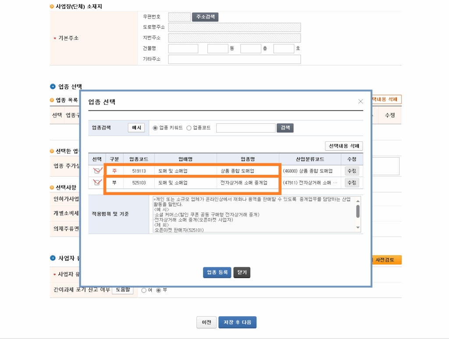Click the 업종 search keyword input field
Screen dimensions: 449x339
[246, 128]
